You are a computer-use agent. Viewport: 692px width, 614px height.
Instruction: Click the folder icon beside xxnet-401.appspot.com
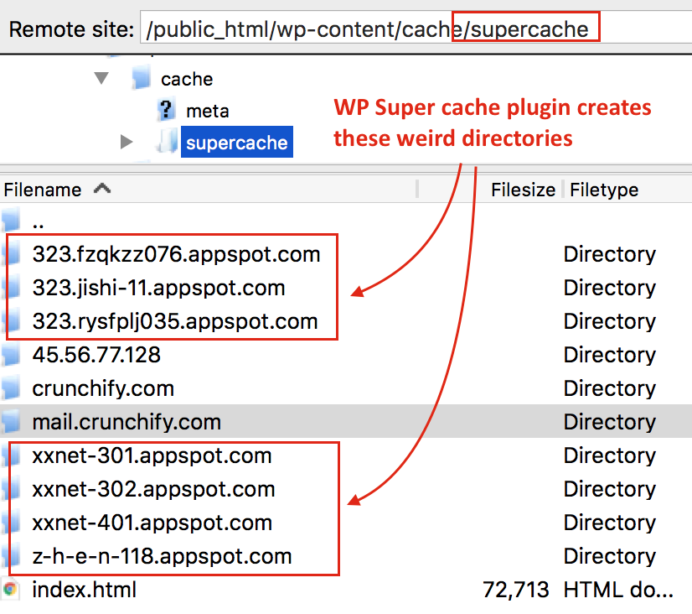(12, 522)
